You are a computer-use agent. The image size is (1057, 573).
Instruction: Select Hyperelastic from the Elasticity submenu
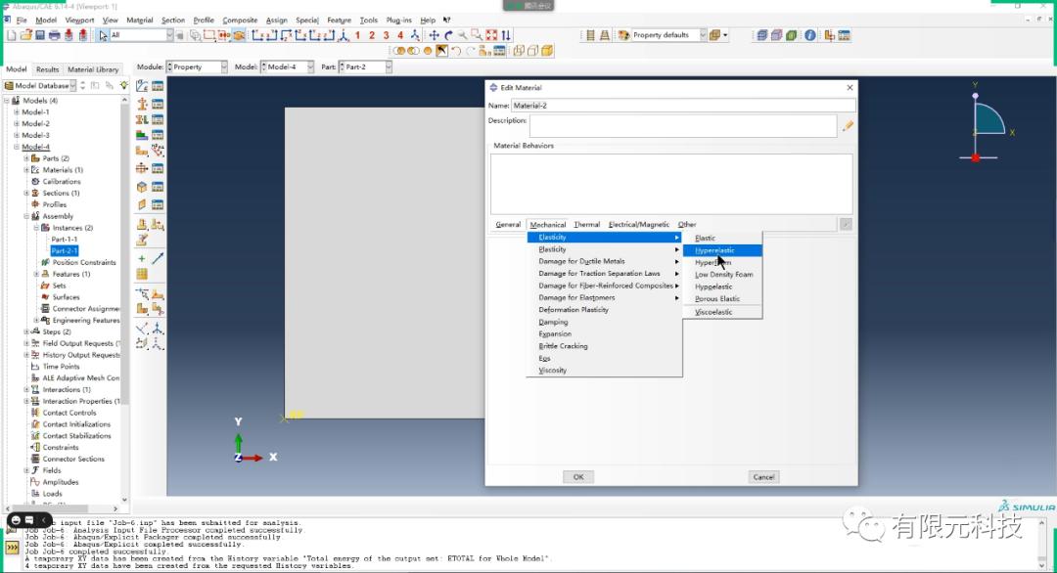719,249
